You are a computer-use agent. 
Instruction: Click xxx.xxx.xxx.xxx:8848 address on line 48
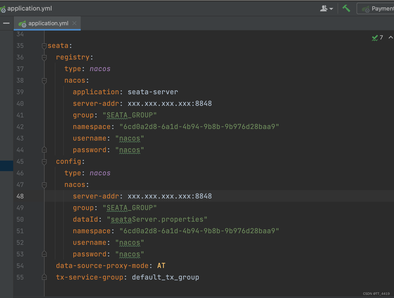[170, 196]
